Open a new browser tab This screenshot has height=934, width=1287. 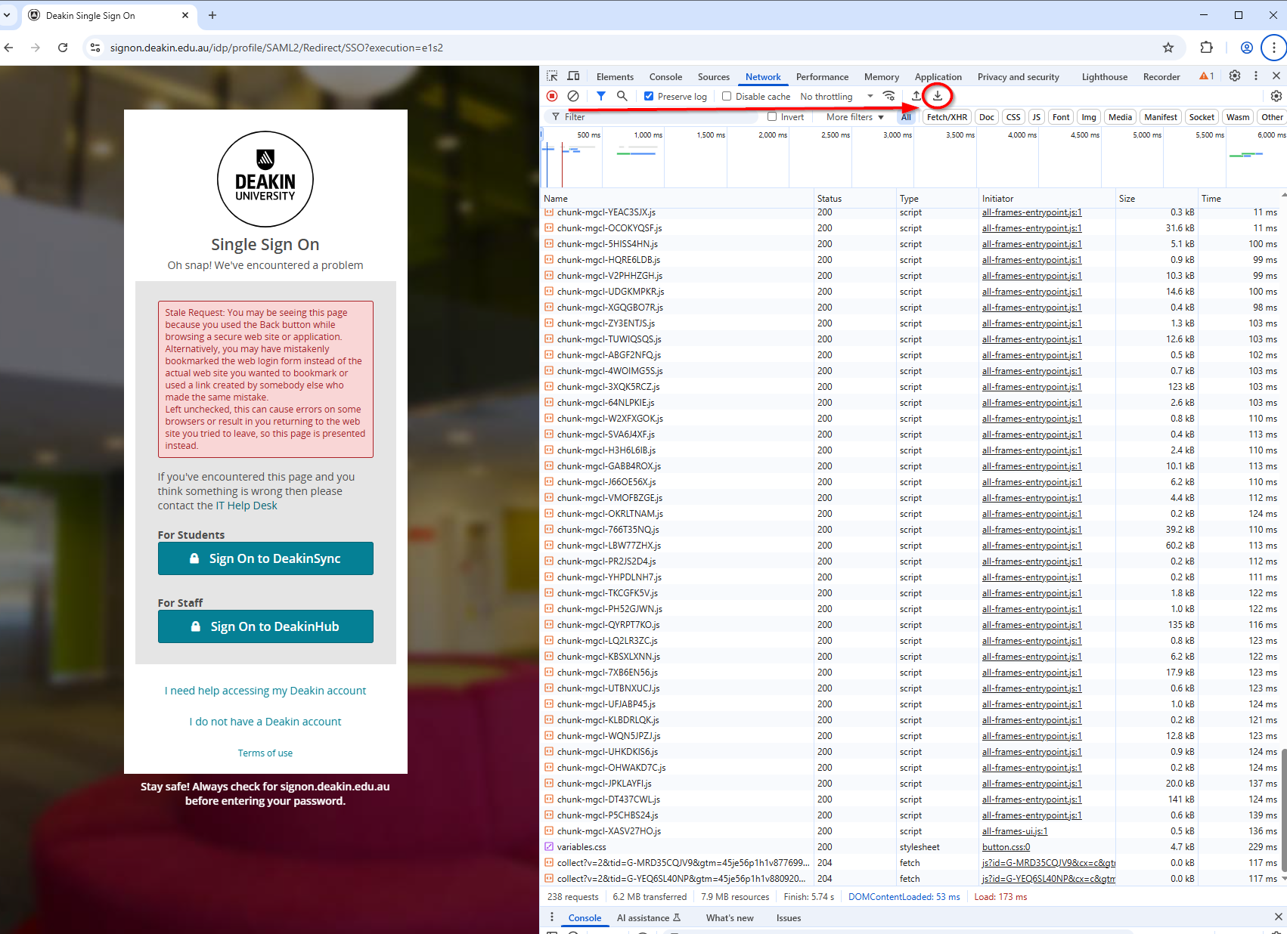tap(212, 15)
